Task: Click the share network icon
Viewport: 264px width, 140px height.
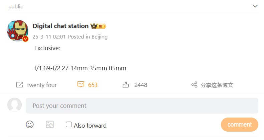Action: tap(194, 85)
